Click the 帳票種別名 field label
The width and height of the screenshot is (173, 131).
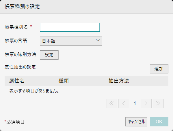pos(16,27)
